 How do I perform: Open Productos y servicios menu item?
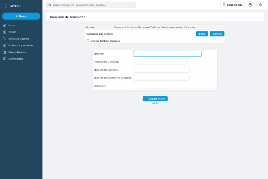[x=21, y=45]
